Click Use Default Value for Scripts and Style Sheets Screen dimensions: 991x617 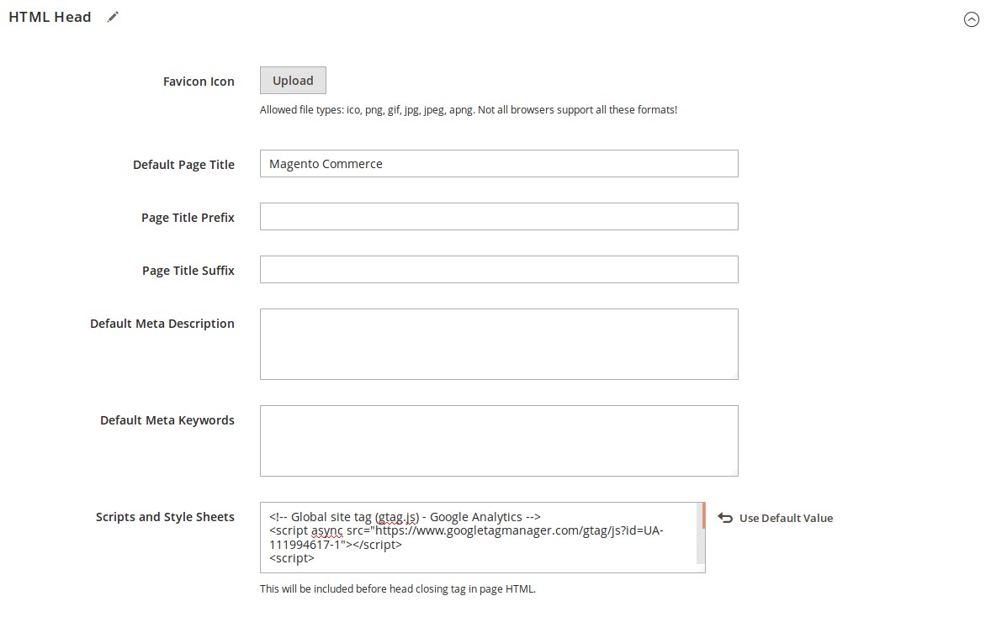click(784, 518)
